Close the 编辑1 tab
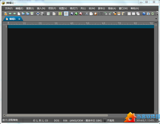The width and height of the screenshot is (160, 124). click(x=19, y=19)
